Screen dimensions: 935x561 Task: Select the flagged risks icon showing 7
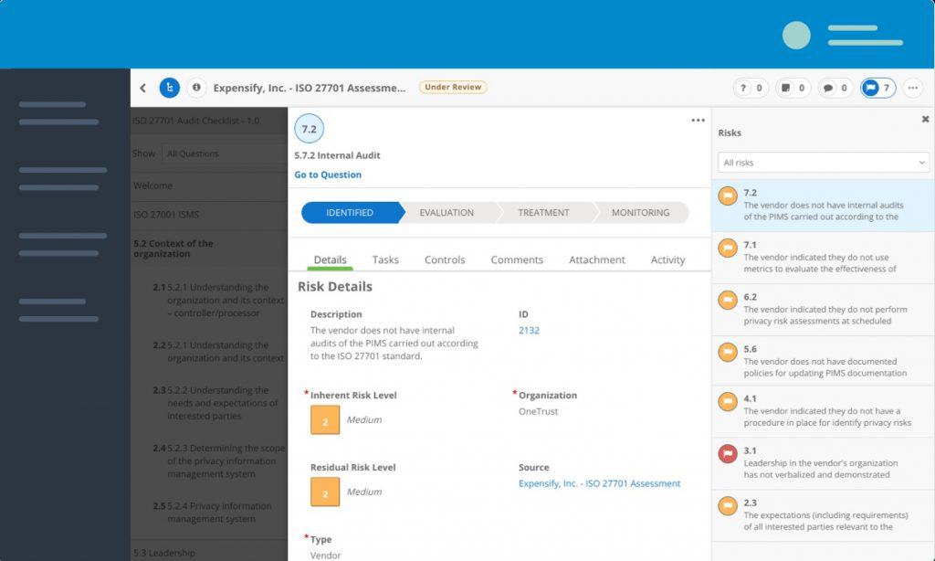[870, 88]
